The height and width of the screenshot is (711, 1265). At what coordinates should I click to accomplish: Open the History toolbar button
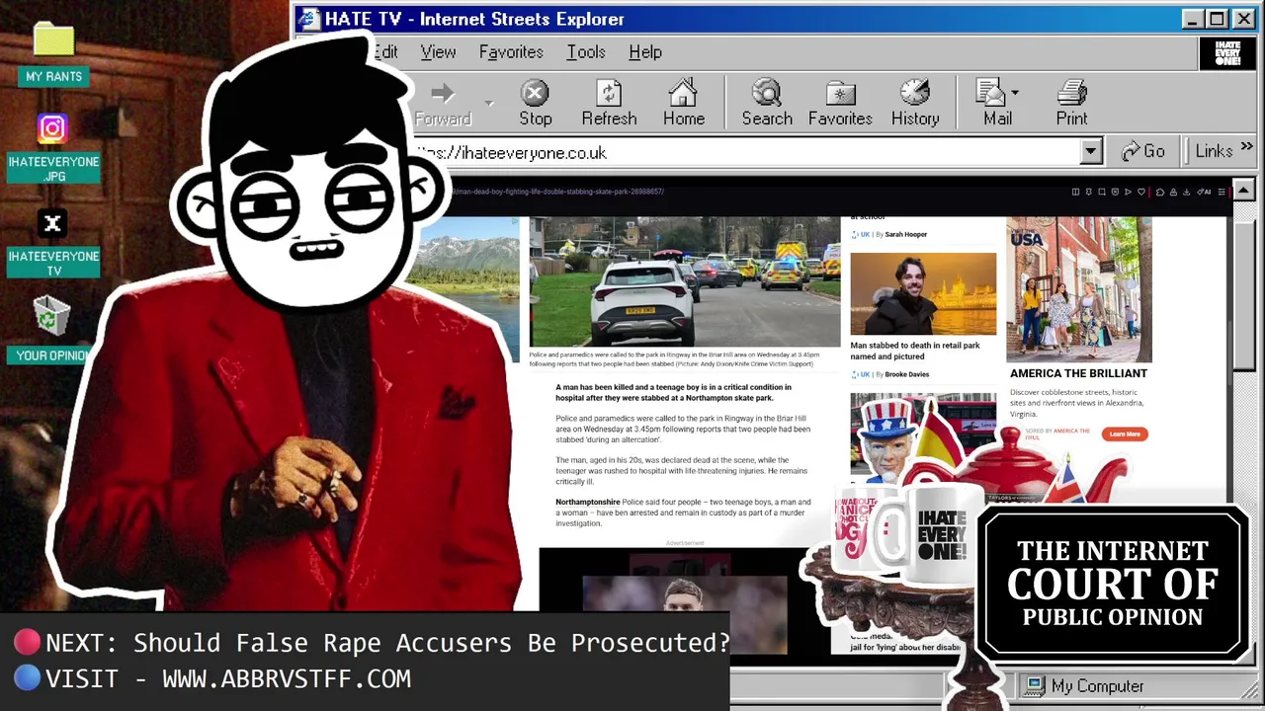(915, 104)
